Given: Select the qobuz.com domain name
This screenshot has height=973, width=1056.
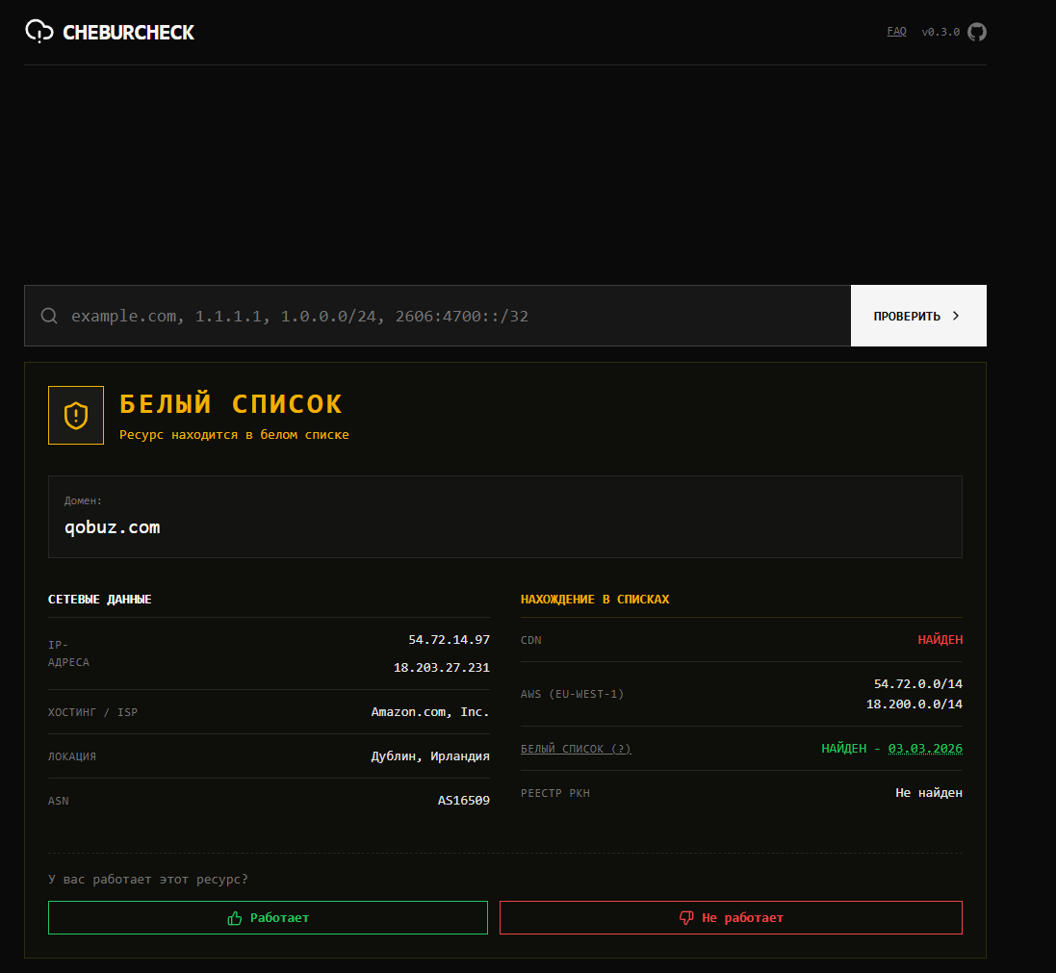Looking at the screenshot, I should (113, 527).
